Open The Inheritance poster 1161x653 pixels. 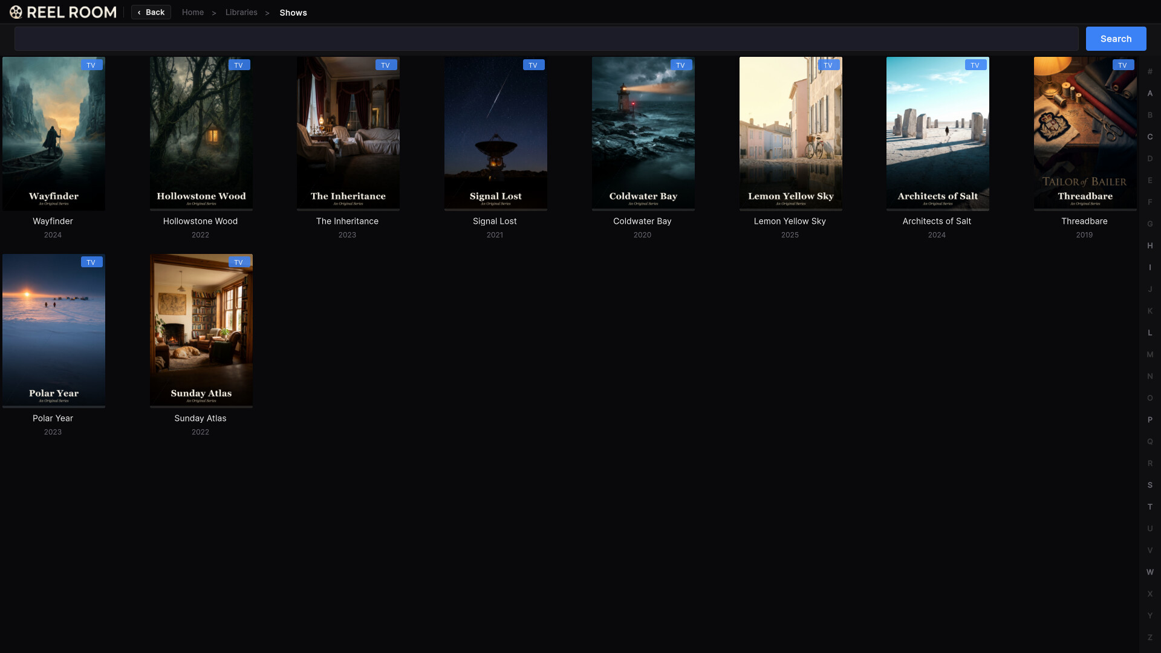[348, 134]
